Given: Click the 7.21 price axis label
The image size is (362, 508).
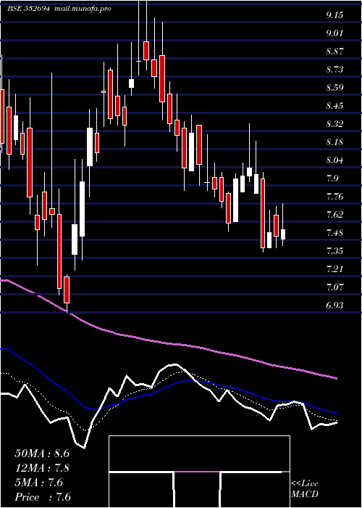Looking at the screenshot, I should (334, 269).
